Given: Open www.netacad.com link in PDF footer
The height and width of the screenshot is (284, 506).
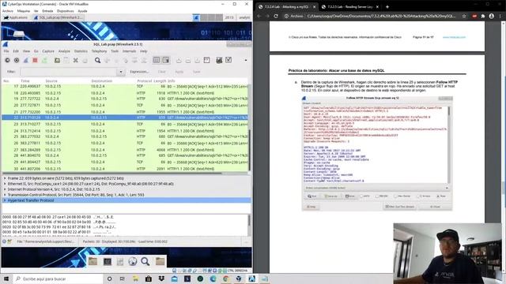Looking at the screenshot, I should tap(454, 37).
